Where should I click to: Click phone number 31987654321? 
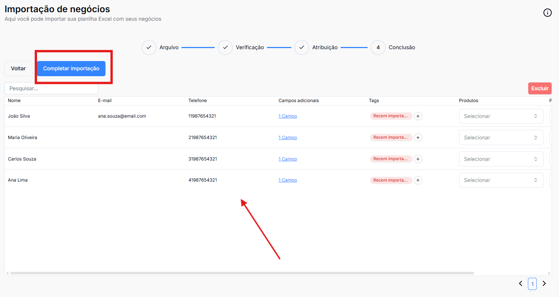(x=202, y=159)
